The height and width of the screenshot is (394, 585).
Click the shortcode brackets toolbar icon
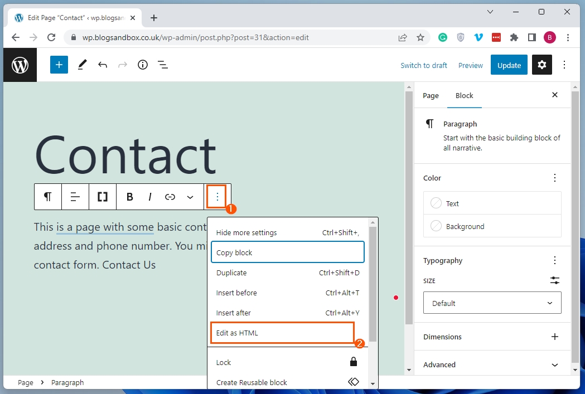pos(103,196)
